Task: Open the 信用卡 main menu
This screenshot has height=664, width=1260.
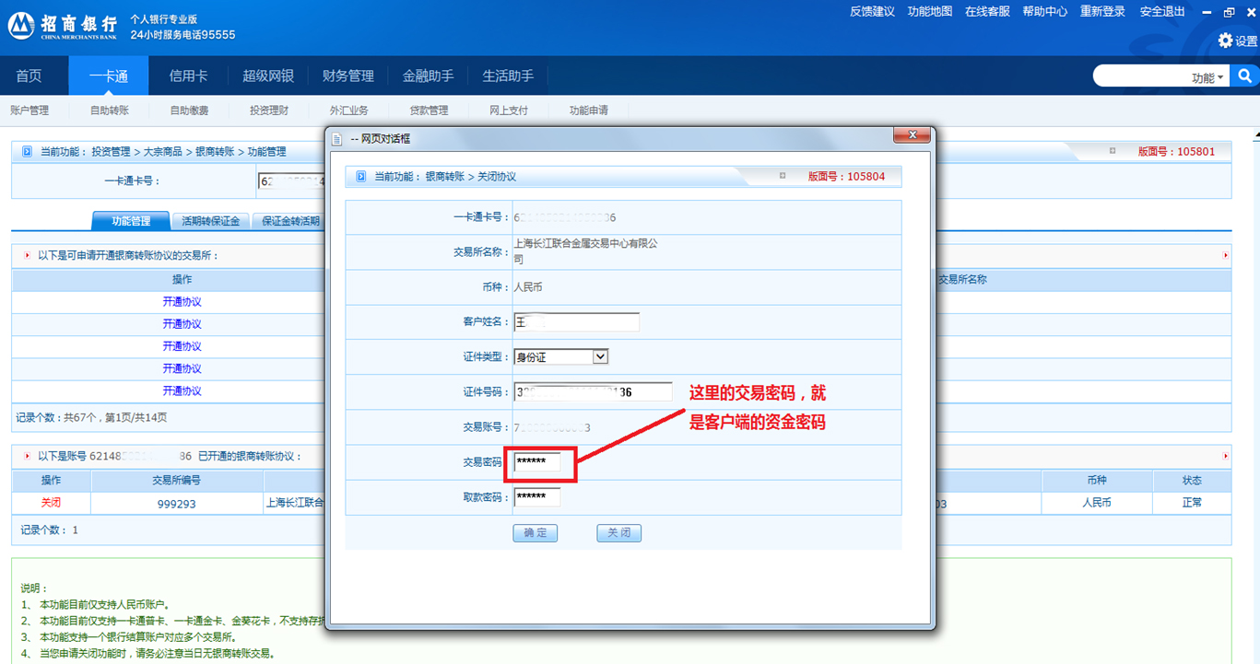Action: (188, 76)
